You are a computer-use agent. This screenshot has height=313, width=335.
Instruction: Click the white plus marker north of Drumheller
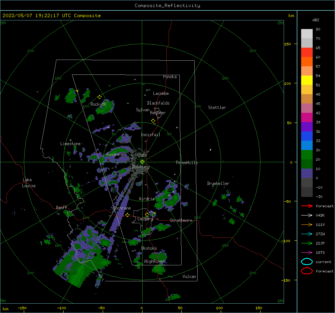click(210, 150)
